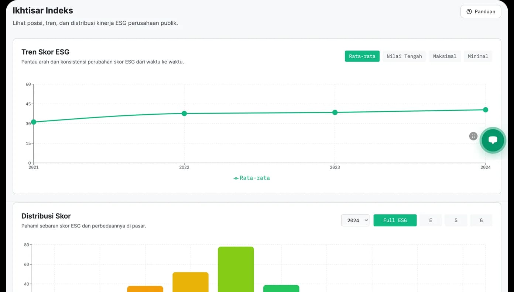Screen dimensions: 514x292
Task: Click the 2023 x-axis label
Action: pos(335,167)
